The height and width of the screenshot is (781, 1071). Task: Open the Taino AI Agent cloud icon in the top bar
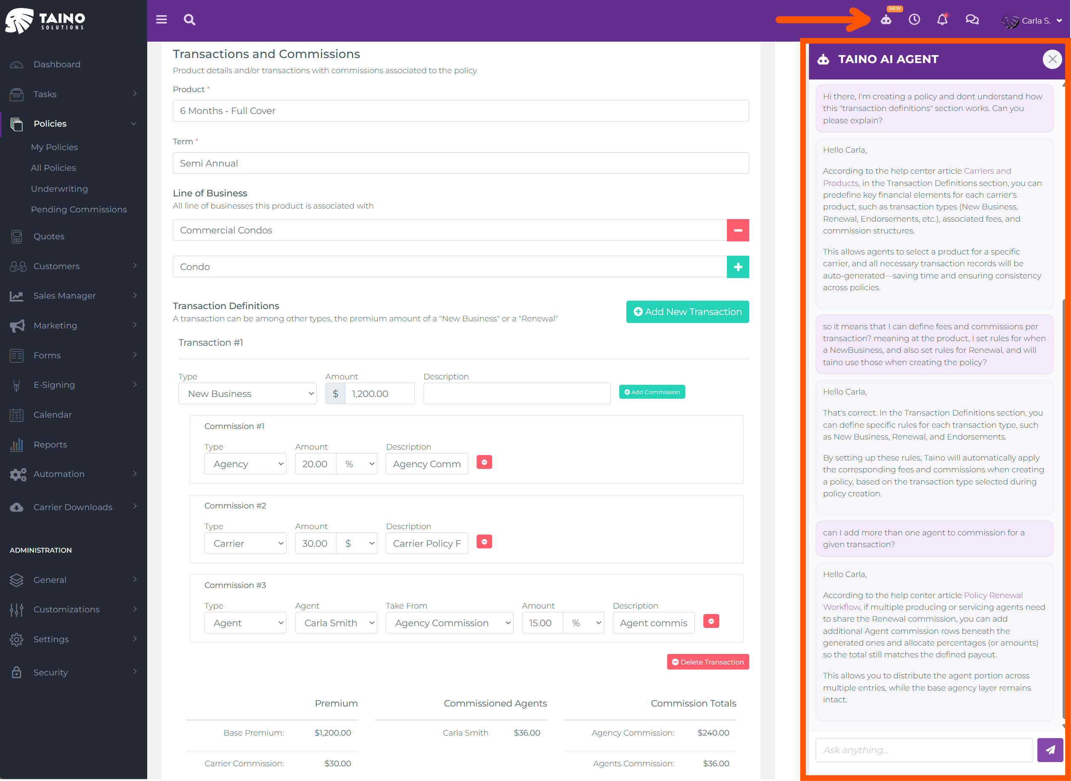coord(887,20)
